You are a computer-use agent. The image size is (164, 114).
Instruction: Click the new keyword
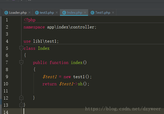click(x=67, y=77)
